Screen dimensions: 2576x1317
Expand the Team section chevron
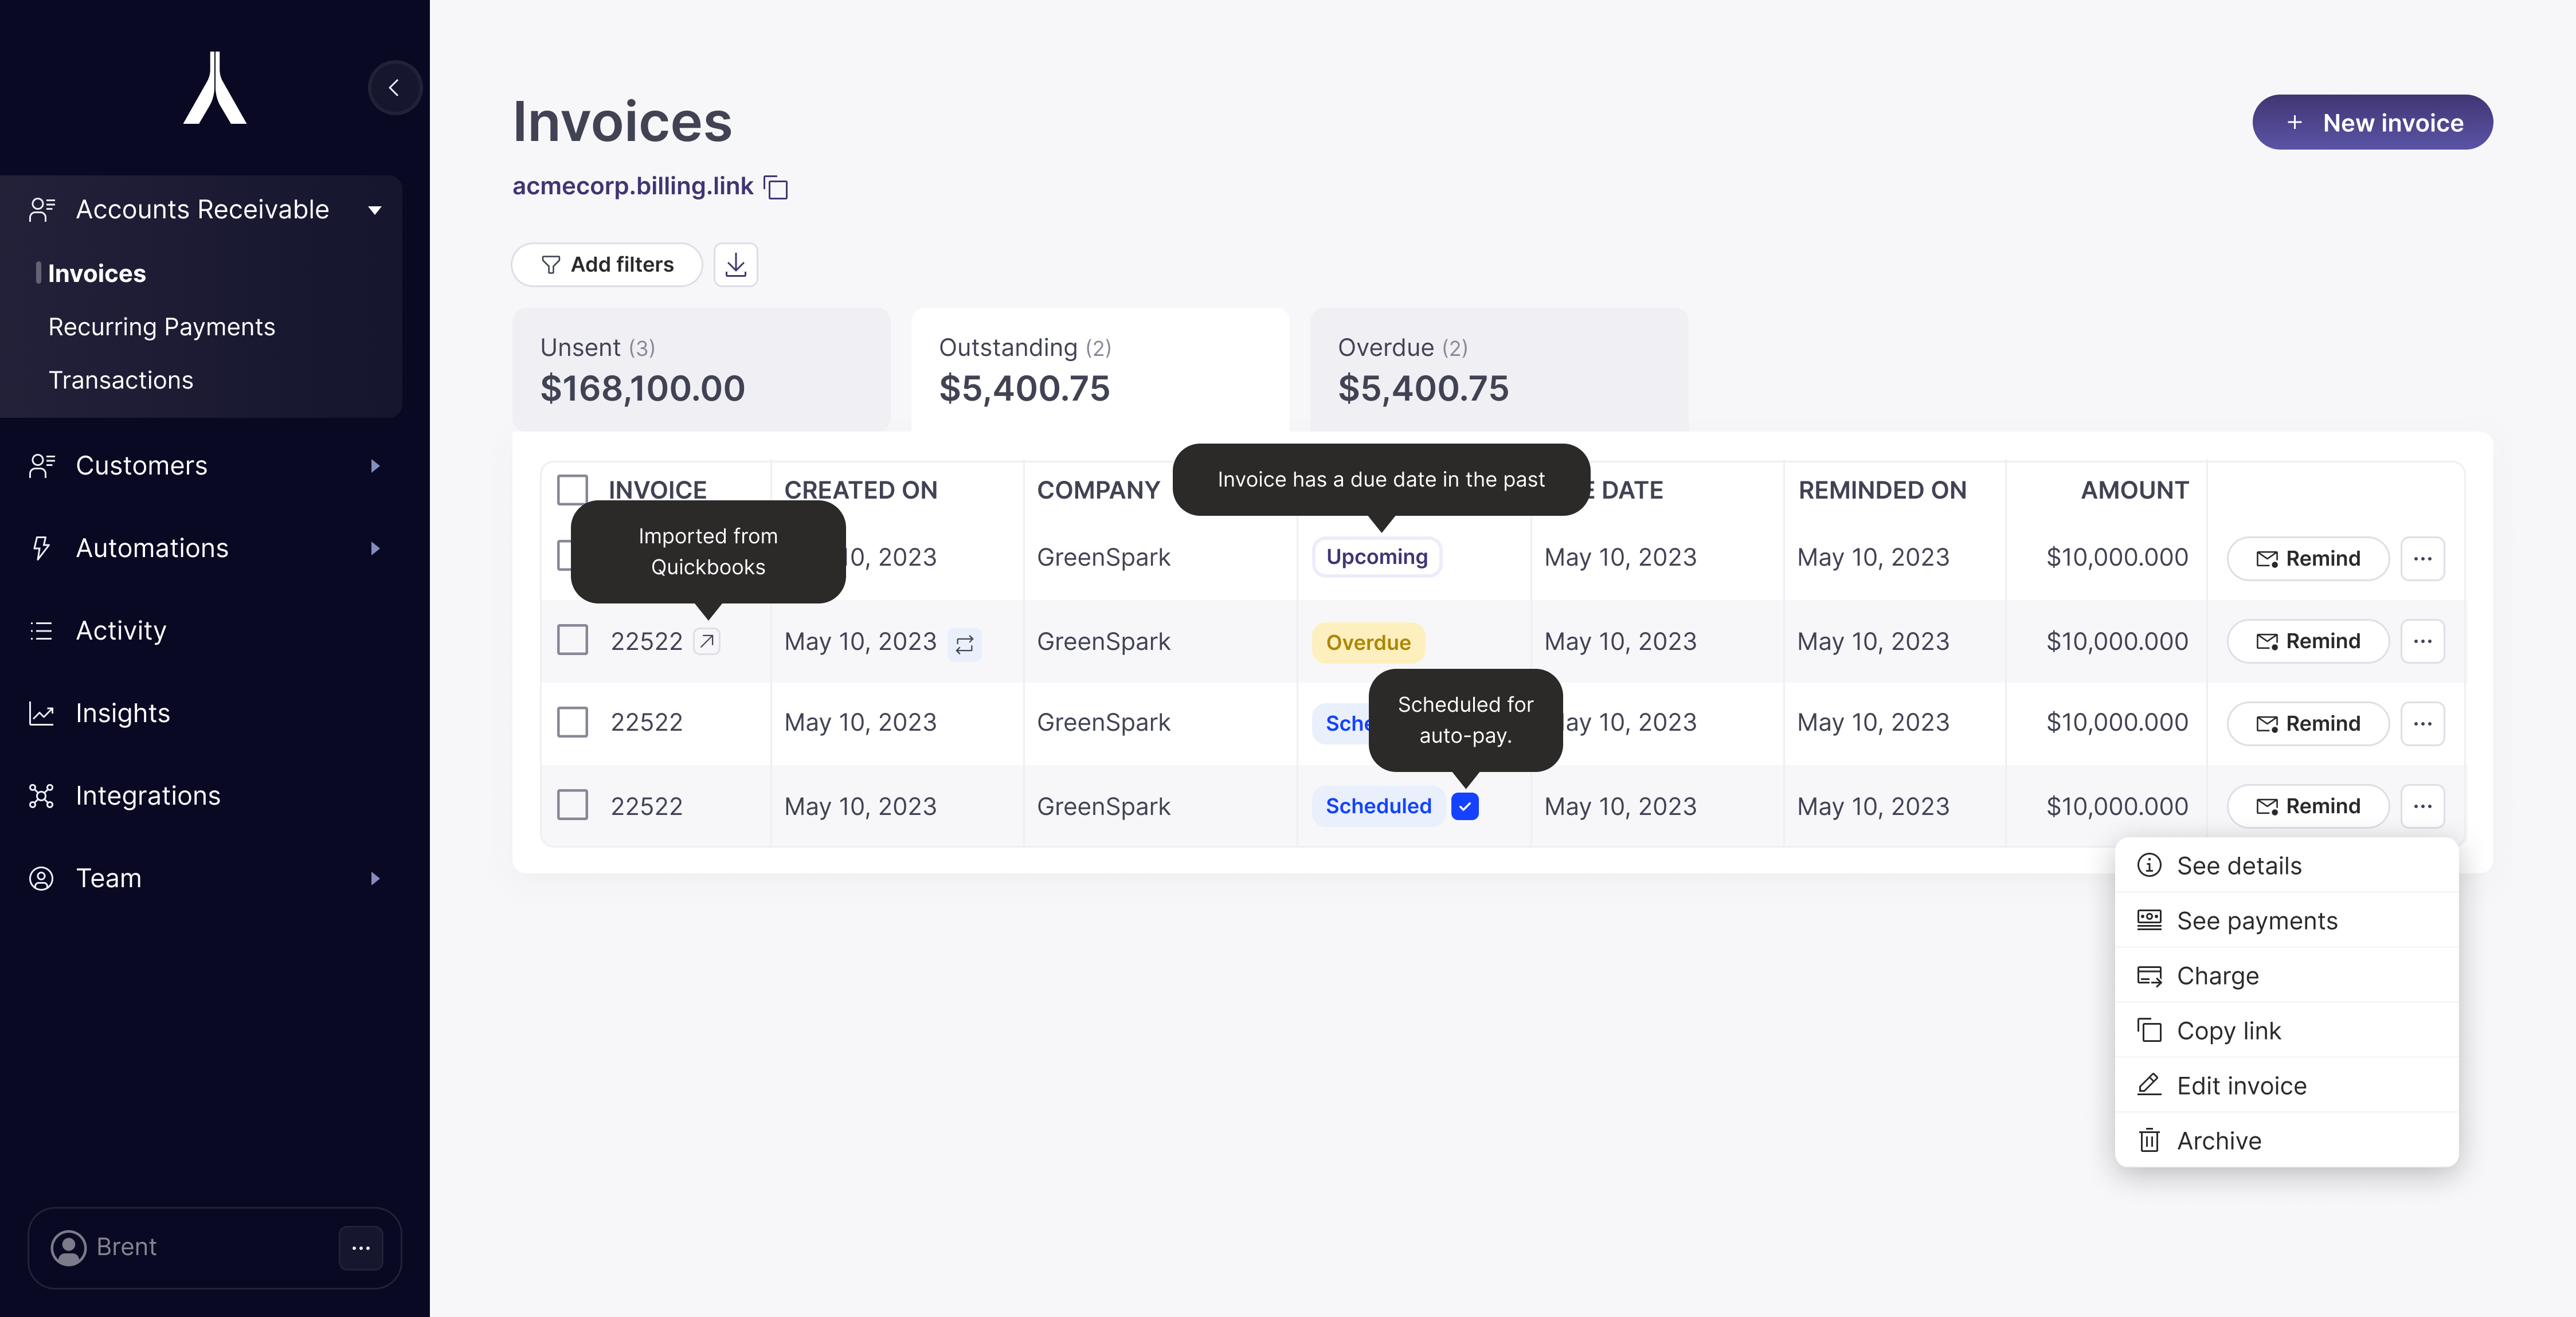tap(374, 878)
